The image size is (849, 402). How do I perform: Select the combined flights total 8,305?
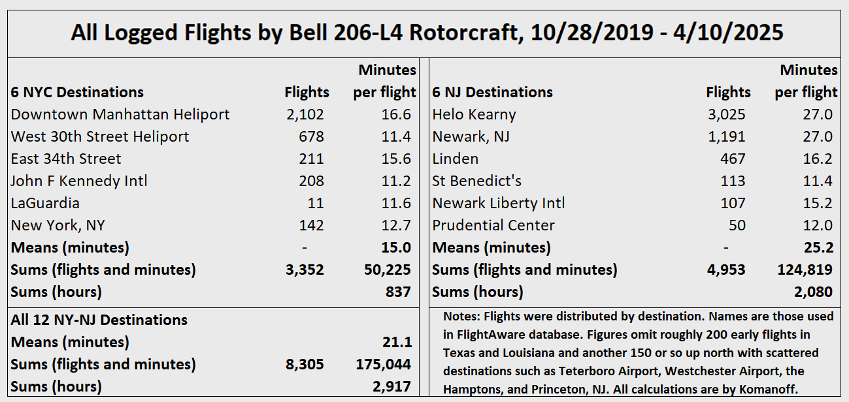pyautogui.click(x=304, y=365)
